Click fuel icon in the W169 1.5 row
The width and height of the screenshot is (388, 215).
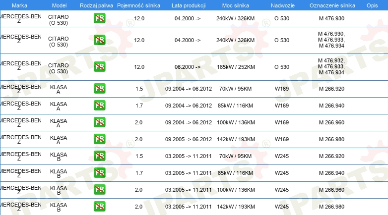99,89
